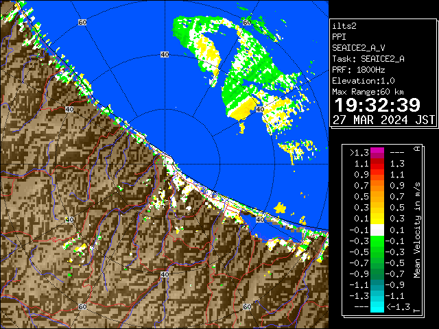The width and height of the screenshot is (439, 329).
Task: Click the -0.9 label in the legend's right column
Action: coord(395,285)
